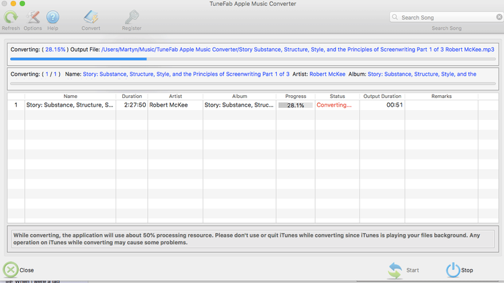
Task: Click the Close button at bottom left
Action: click(19, 270)
